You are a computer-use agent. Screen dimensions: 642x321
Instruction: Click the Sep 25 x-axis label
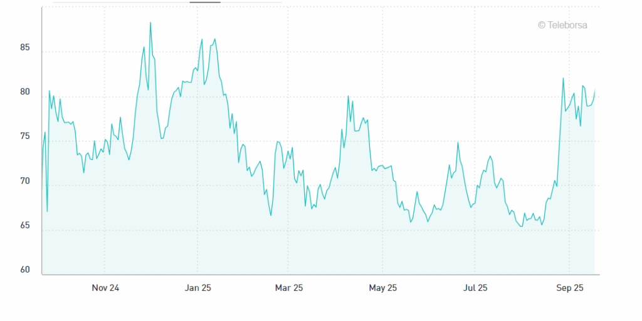click(x=570, y=288)
